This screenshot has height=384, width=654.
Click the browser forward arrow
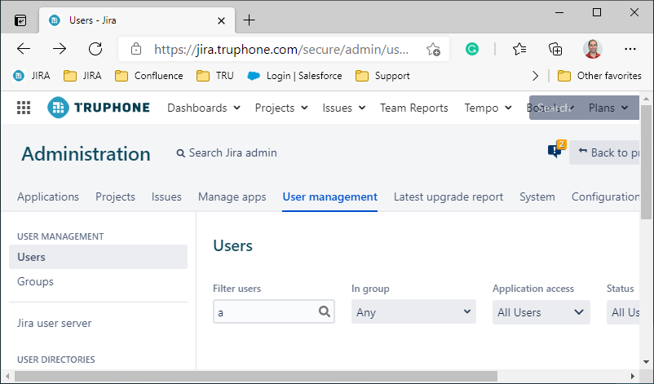coord(60,49)
